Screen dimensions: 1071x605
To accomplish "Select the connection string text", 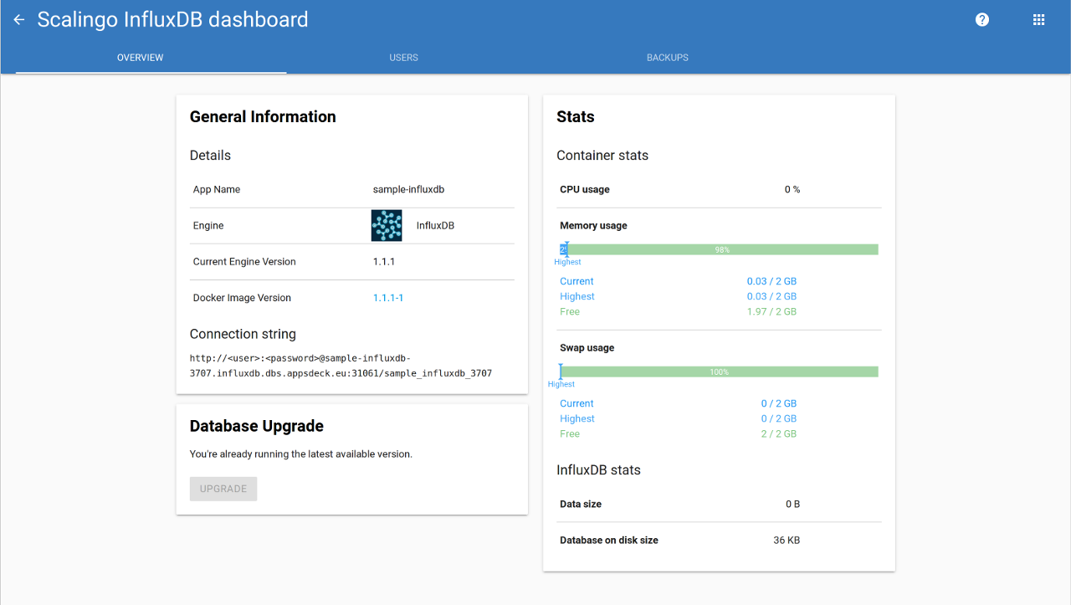I will pyautogui.click(x=341, y=366).
